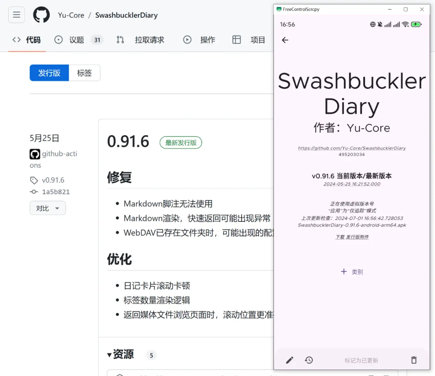Screen dimensions: 435x376
Task: Tap the 类别 add category button
Action: 352,272
